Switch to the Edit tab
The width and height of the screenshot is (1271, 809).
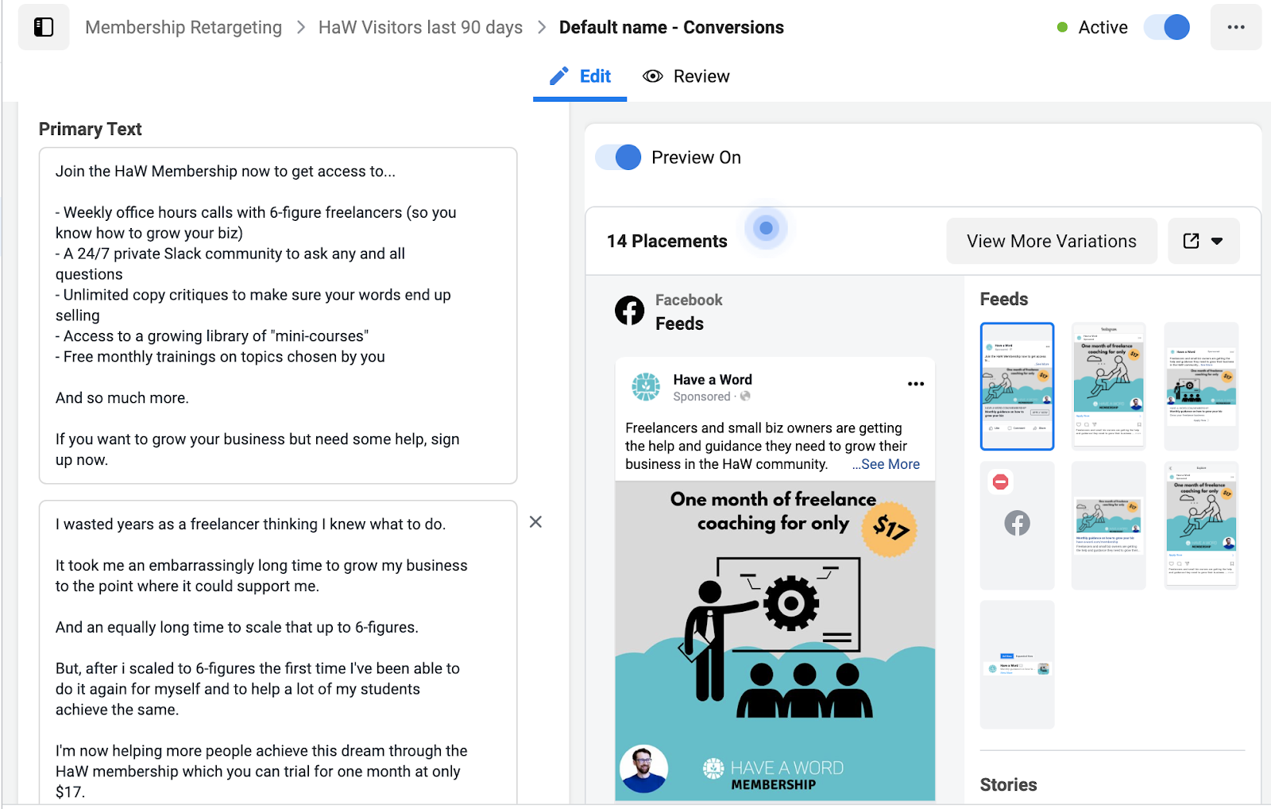(x=580, y=76)
